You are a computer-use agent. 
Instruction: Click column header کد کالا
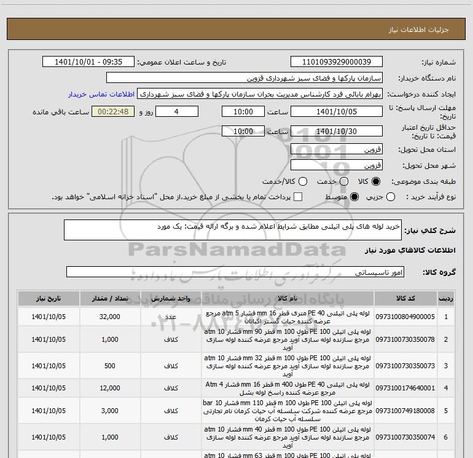click(405, 299)
